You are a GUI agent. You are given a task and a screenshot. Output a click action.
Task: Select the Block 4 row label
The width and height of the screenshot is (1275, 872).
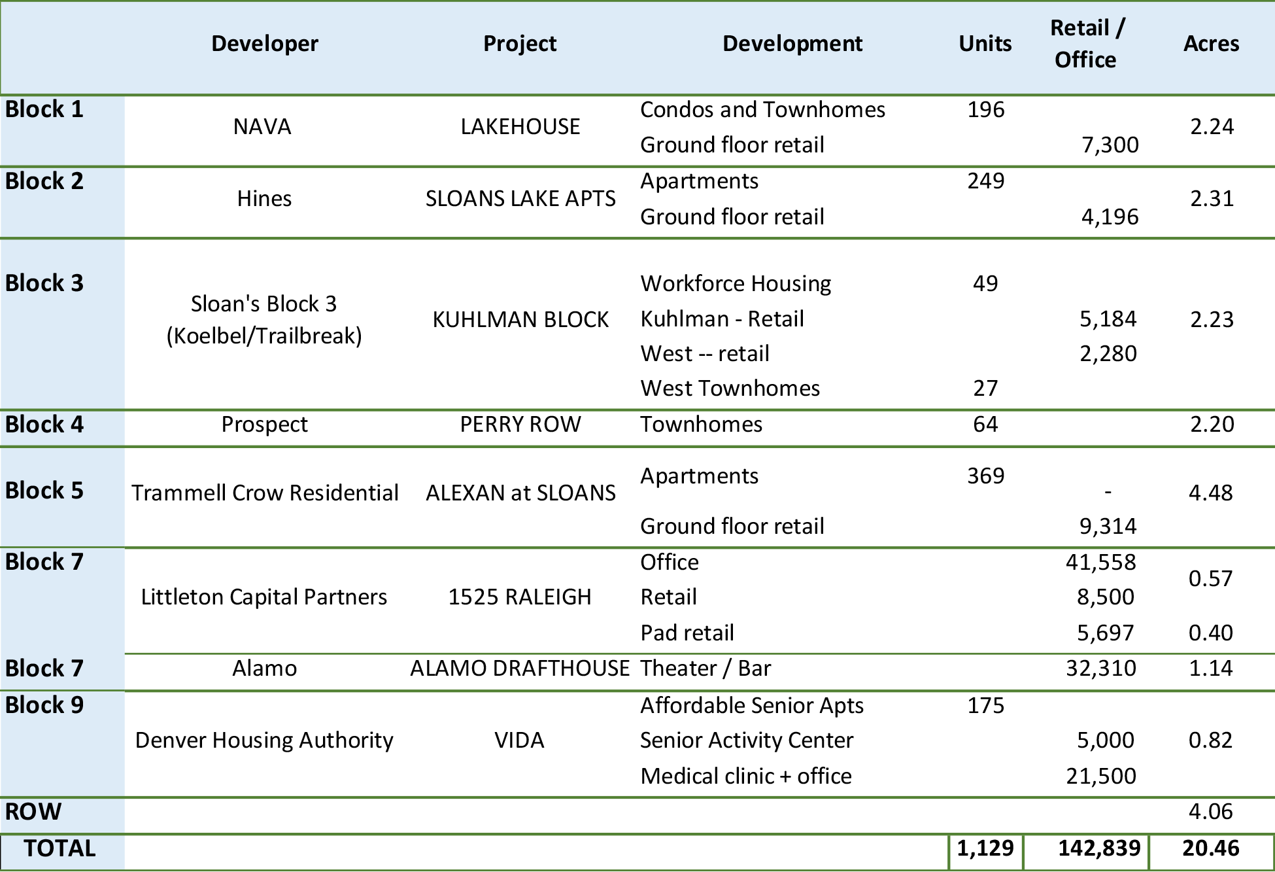coord(44,425)
